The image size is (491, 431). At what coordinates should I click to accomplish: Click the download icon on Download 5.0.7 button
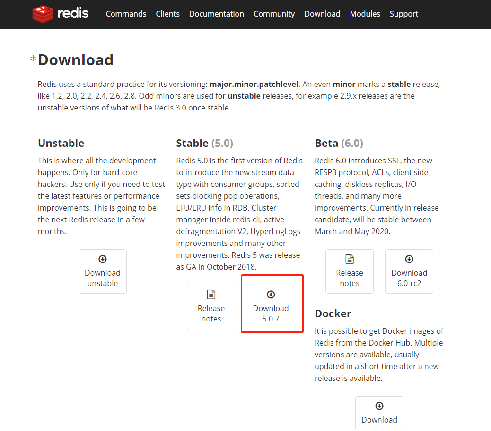pyautogui.click(x=271, y=294)
